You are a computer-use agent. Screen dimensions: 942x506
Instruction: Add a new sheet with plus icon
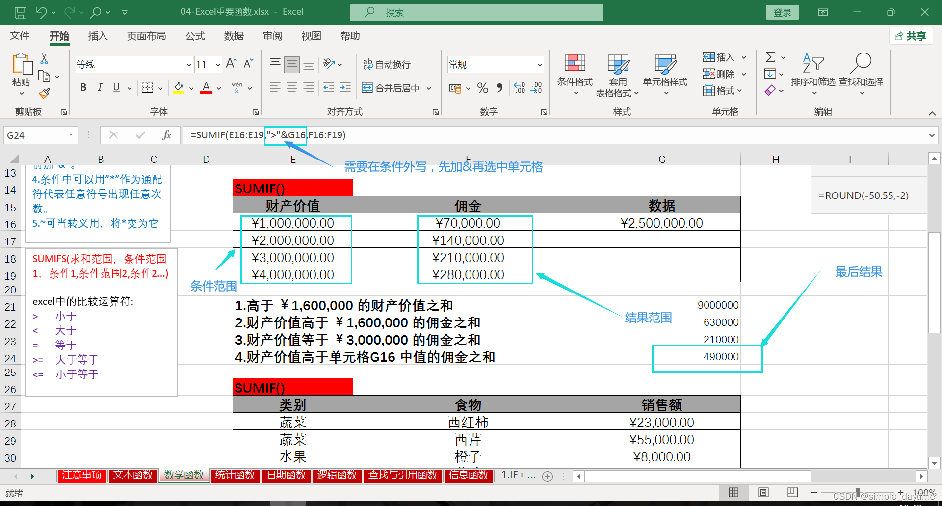(548, 476)
